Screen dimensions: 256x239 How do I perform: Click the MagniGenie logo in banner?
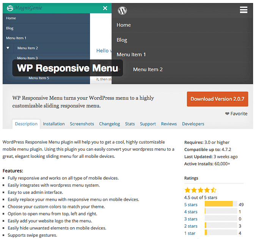coord(24,8)
